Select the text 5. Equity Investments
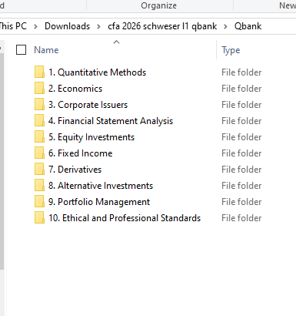 pyautogui.click(x=91, y=137)
